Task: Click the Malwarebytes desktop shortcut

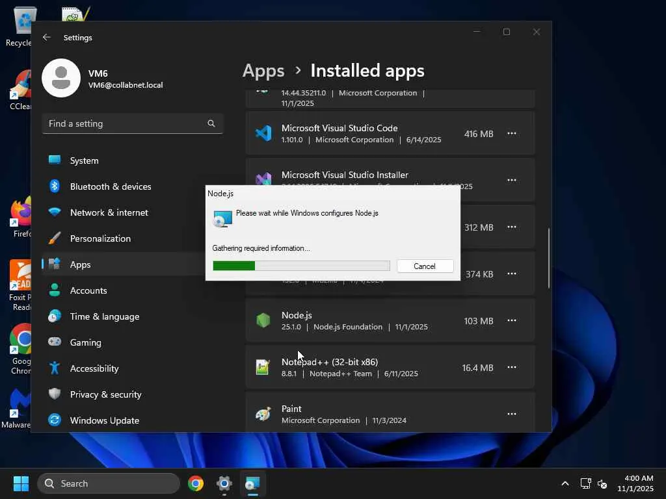Action: pos(16,409)
